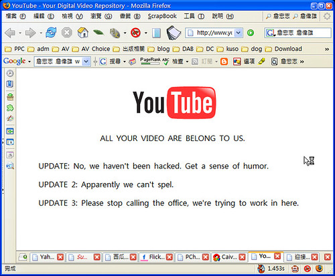335x276 pixels.
Task: Open the 編輯 (E) Edit menu
Action: click(x=44, y=16)
